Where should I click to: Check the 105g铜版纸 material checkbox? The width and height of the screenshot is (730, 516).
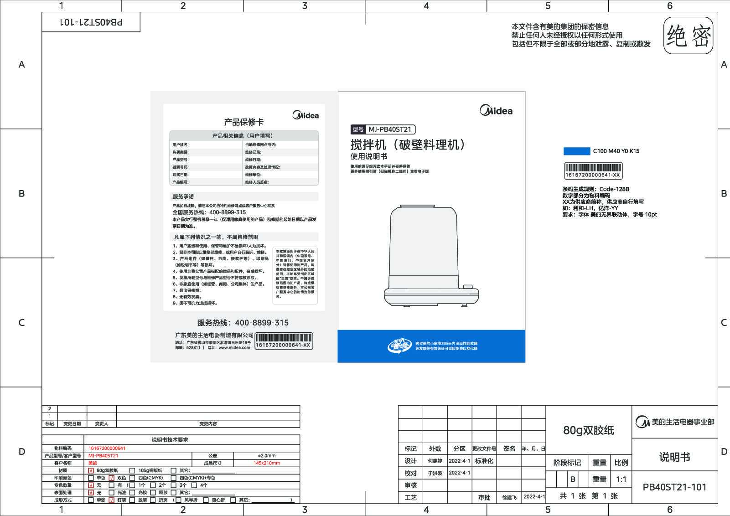pos(132,470)
